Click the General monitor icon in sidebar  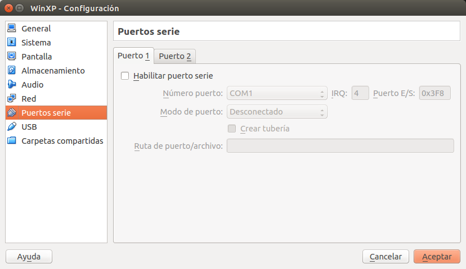pyautogui.click(x=11, y=28)
